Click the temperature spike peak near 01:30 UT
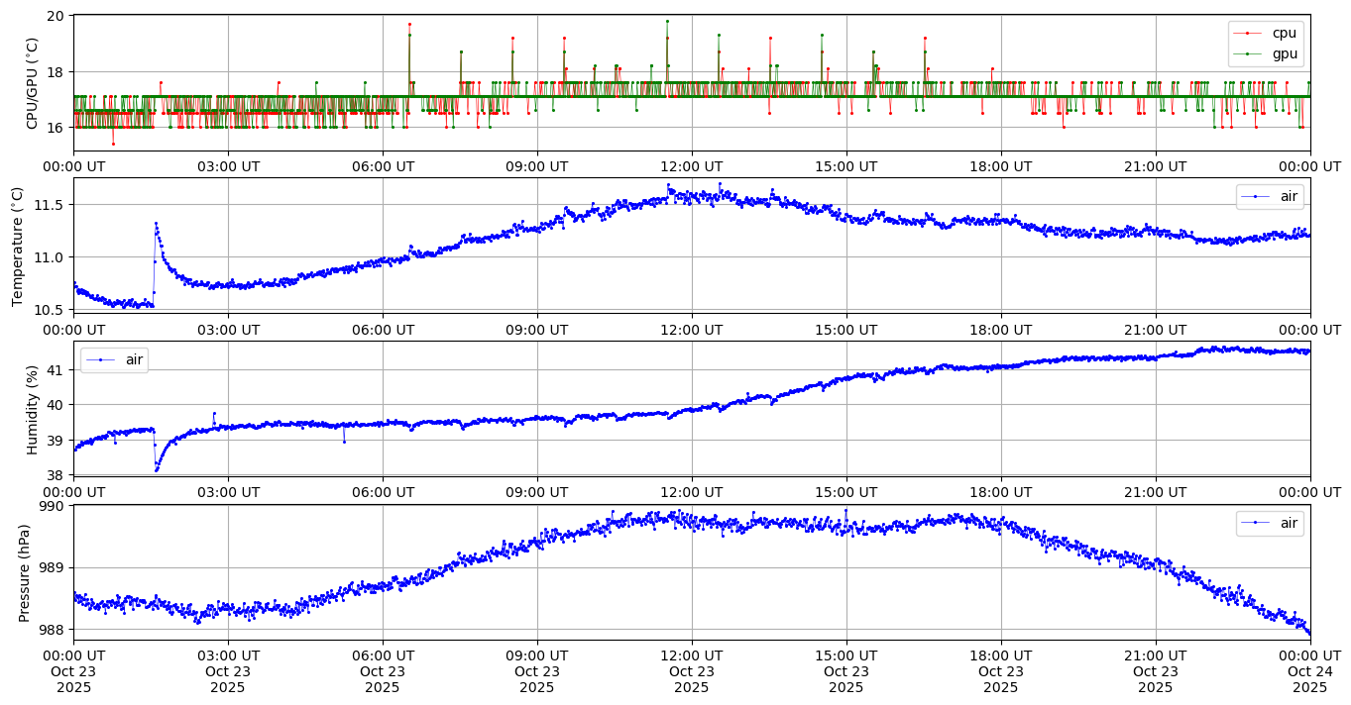Image resolution: width=1351 pixels, height=705 pixels. (156, 224)
